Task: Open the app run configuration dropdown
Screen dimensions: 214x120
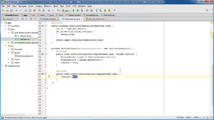Action: [66, 10]
